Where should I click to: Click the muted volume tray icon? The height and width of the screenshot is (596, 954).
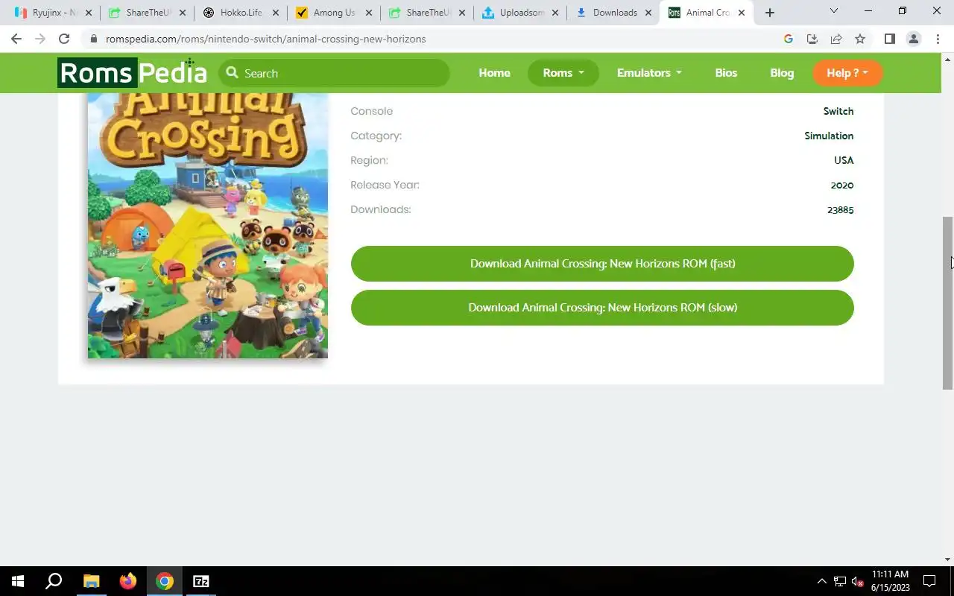click(857, 581)
